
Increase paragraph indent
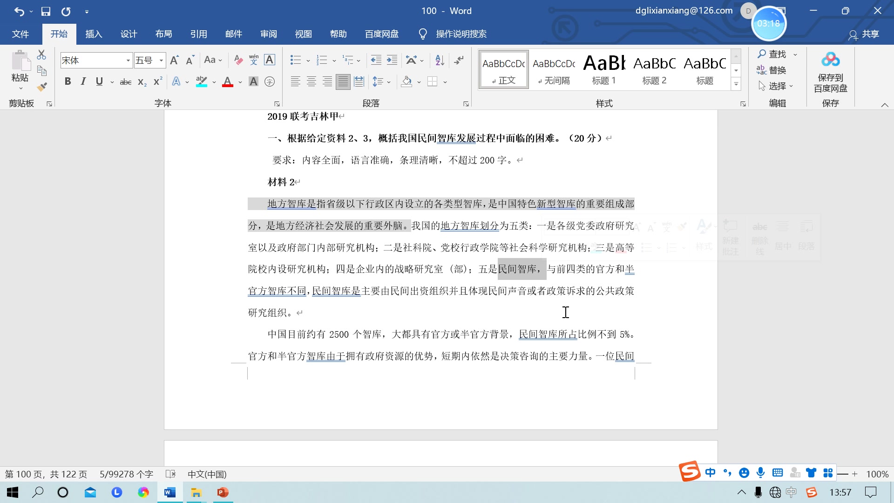pyautogui.click(x=392, y=60)
